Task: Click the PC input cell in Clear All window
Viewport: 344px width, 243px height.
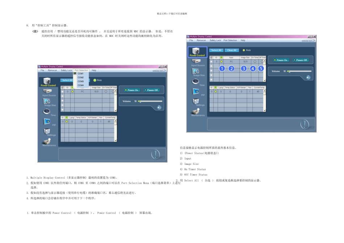Action: coord(231,61)
